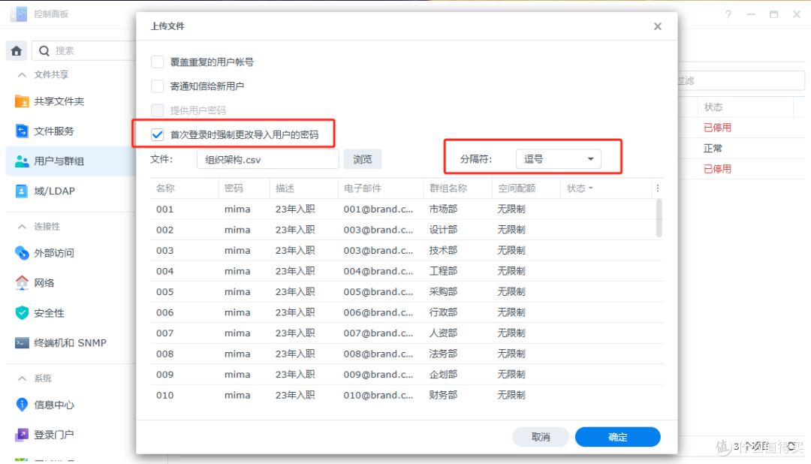This screenshot has height=464, width=811.
Task: Select 终端机和 SNMP menu item
Action: (71, 343)
